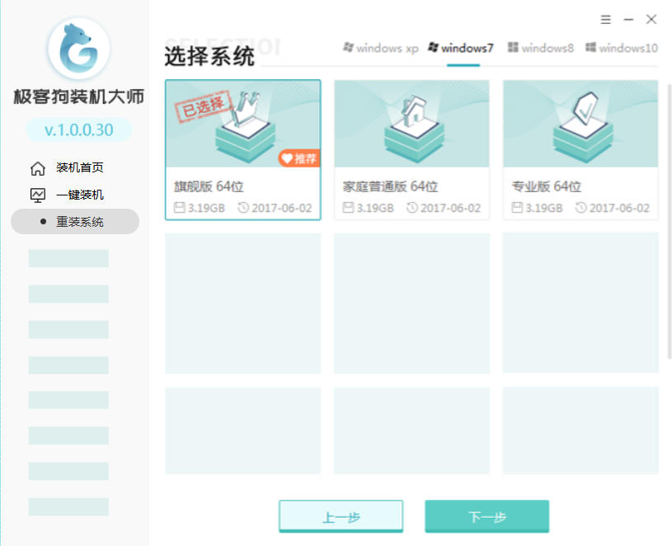This screenshot has width=672, height=546.
Task: Select 重装系统 sidebar item
Action: tap(75, 222)
